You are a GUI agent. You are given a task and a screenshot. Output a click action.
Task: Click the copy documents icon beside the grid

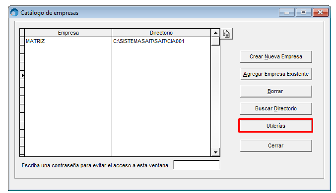pos(226,34)
